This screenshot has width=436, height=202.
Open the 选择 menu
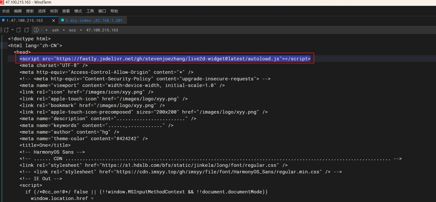point(42,11)
